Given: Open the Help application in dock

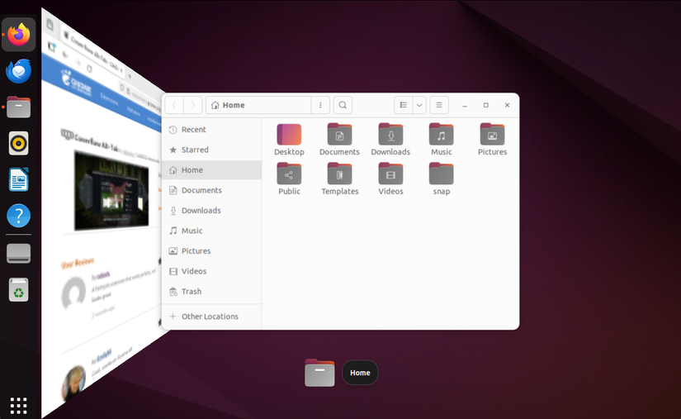Looking at the screenshot, I should coord(19,216).
